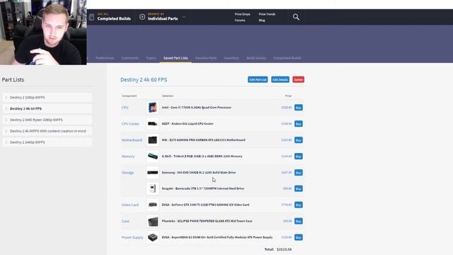Switch to the Comments tab
The width and height of the screenshot is (453, 255).
pos(130,58)
